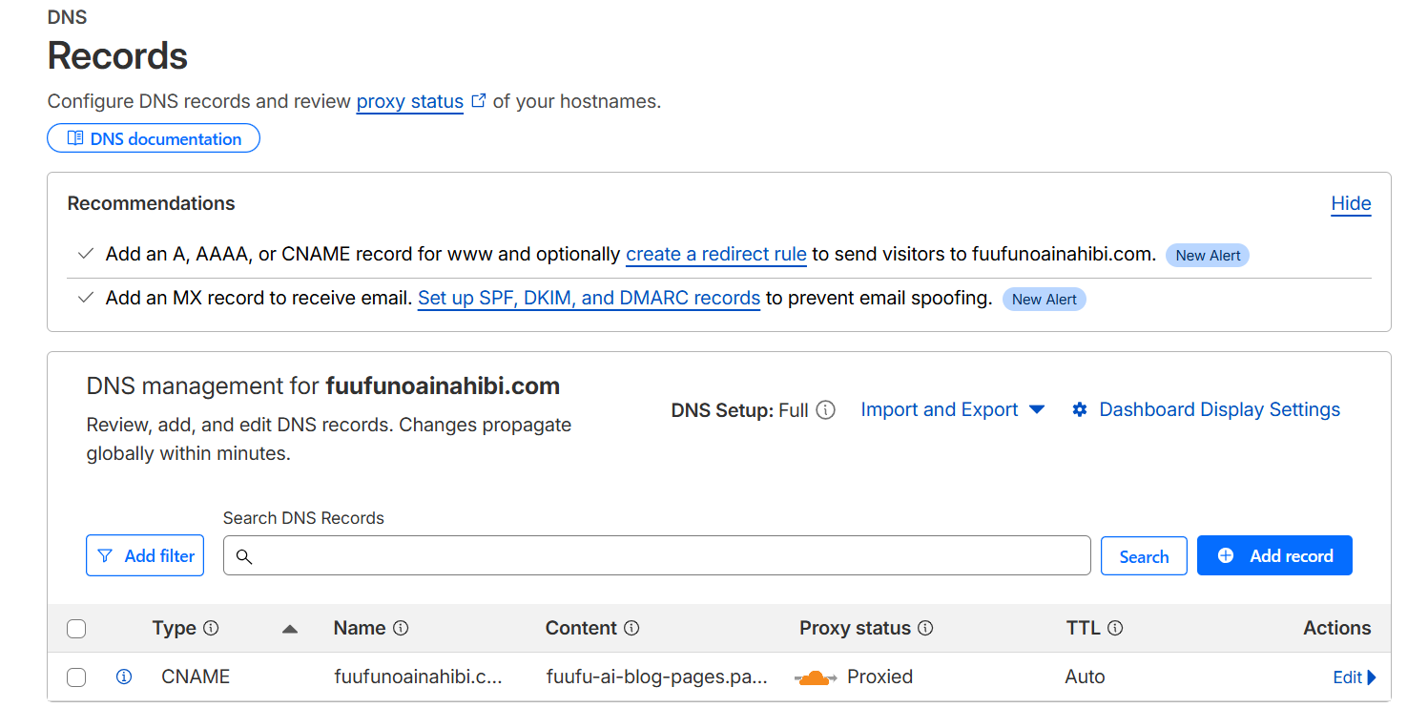Screen dimensions: 1407x708
Task: Click external link icon beside proxy status
Action: (x=479, y=100)
